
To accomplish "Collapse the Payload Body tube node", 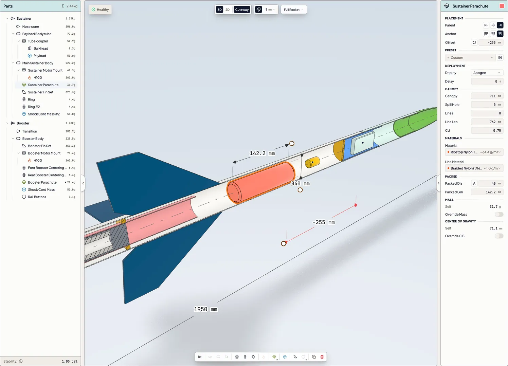I will point(13,34).
